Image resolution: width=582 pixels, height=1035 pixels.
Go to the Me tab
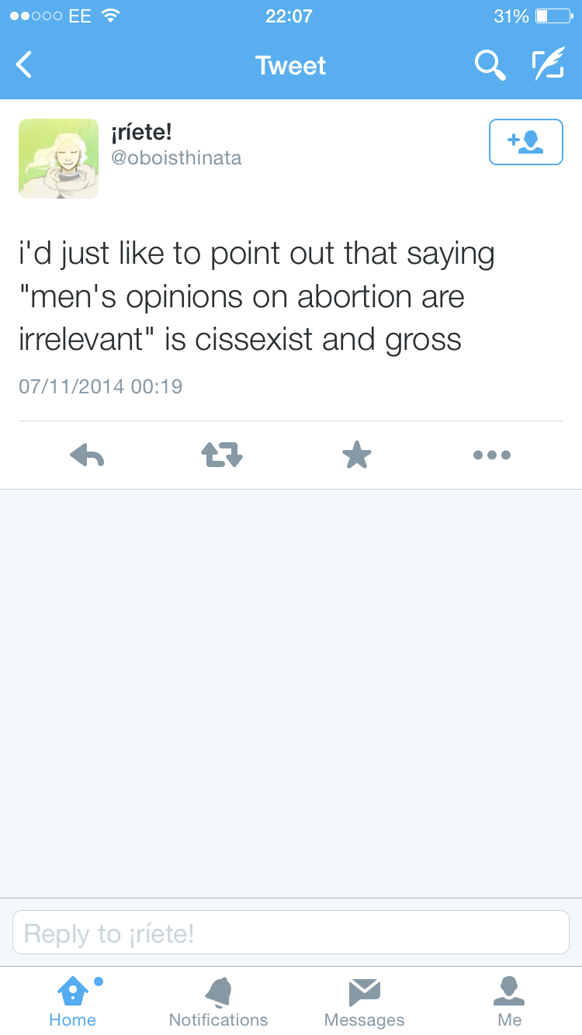tap(509, 1001)
